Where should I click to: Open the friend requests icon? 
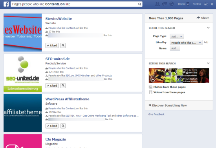(x=157, y=4)
